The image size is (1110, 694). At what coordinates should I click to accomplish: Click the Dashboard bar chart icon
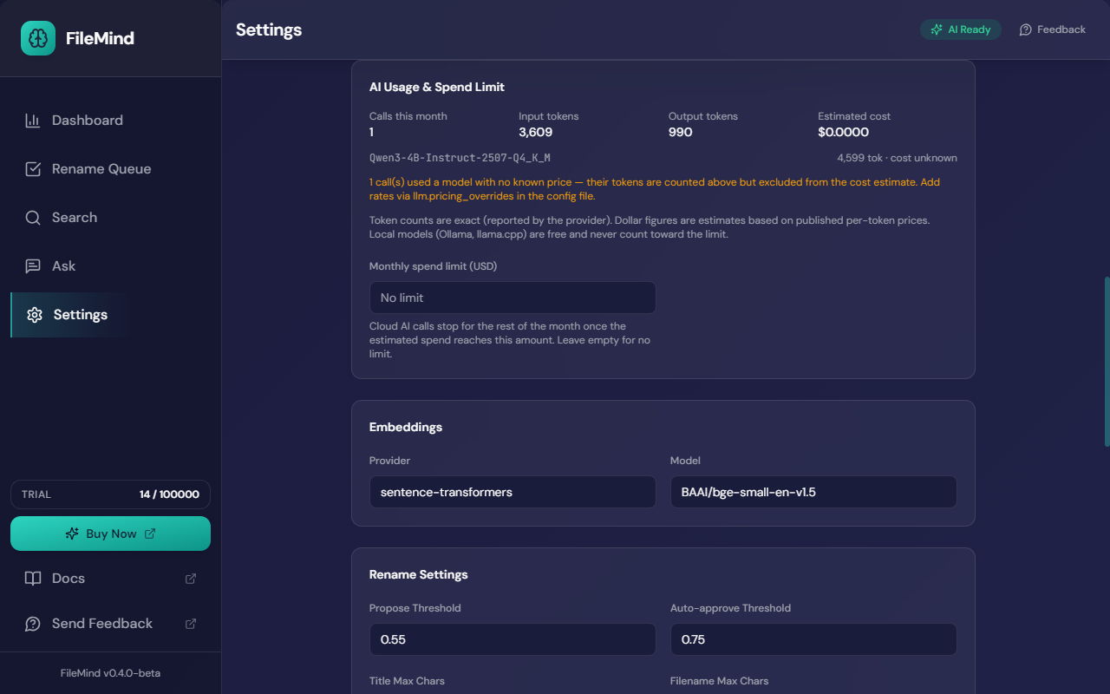point(33,121)
